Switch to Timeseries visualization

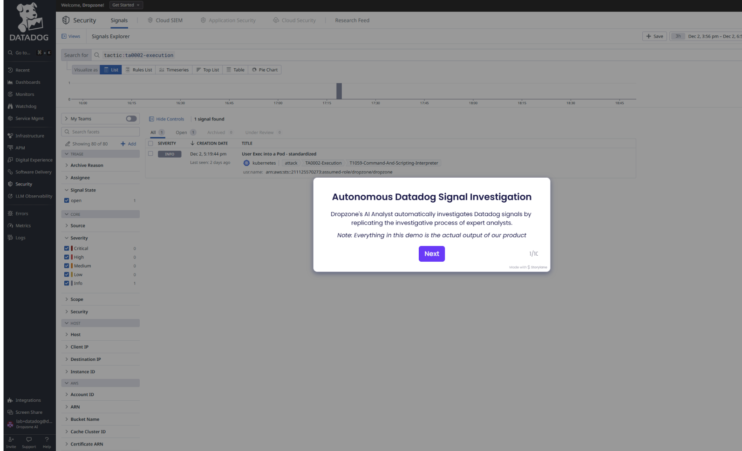(x=174, y=70)
